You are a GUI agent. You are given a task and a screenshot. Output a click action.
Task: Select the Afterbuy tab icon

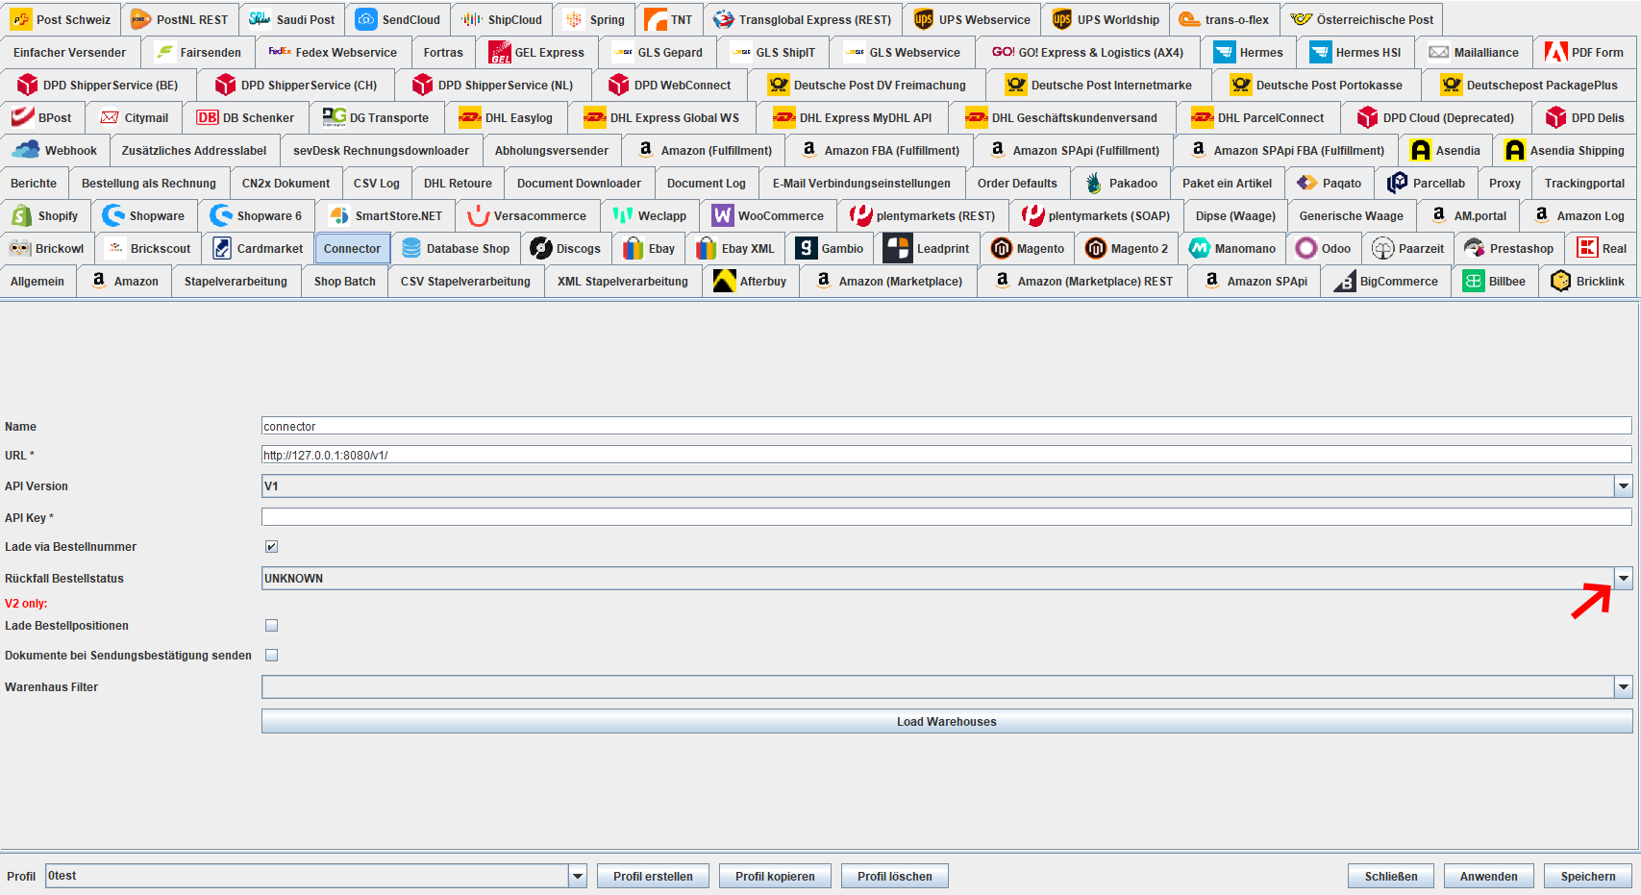pyautogui.click(x=725, y=281)
